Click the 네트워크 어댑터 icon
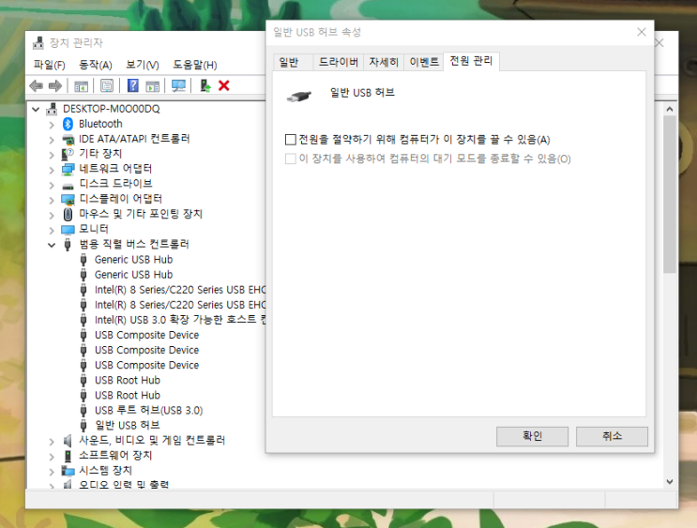Viewport: 697px width, 528px height. pyautogui.click(x=68, y=169)
